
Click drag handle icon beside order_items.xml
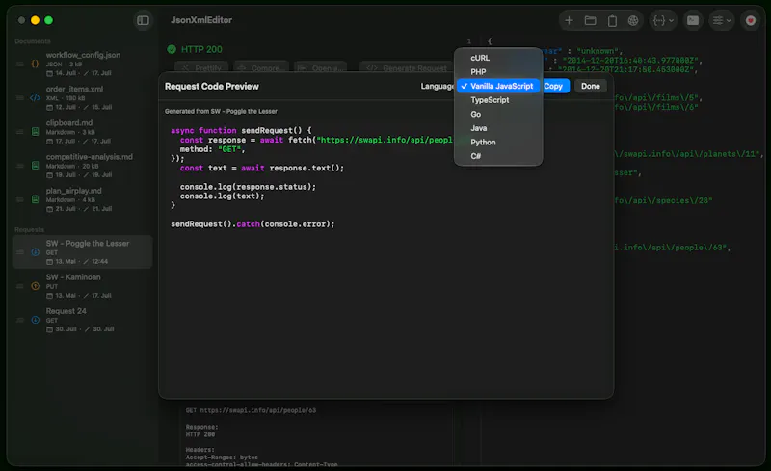coord(20,98)
